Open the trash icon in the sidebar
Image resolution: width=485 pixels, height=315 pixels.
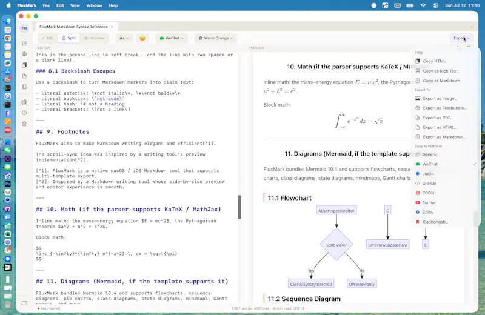coord(24,124)
